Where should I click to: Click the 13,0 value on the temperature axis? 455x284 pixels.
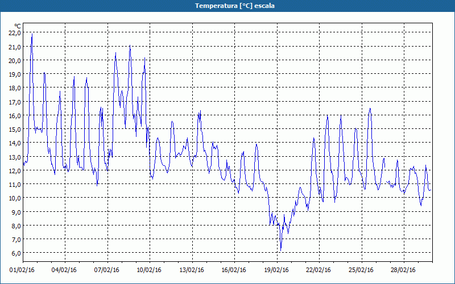pos(15,157)
